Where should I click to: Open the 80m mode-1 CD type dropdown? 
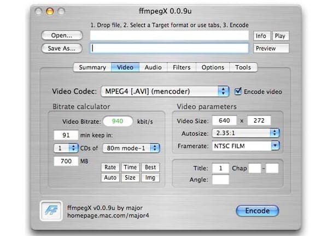tap(131, 148)
